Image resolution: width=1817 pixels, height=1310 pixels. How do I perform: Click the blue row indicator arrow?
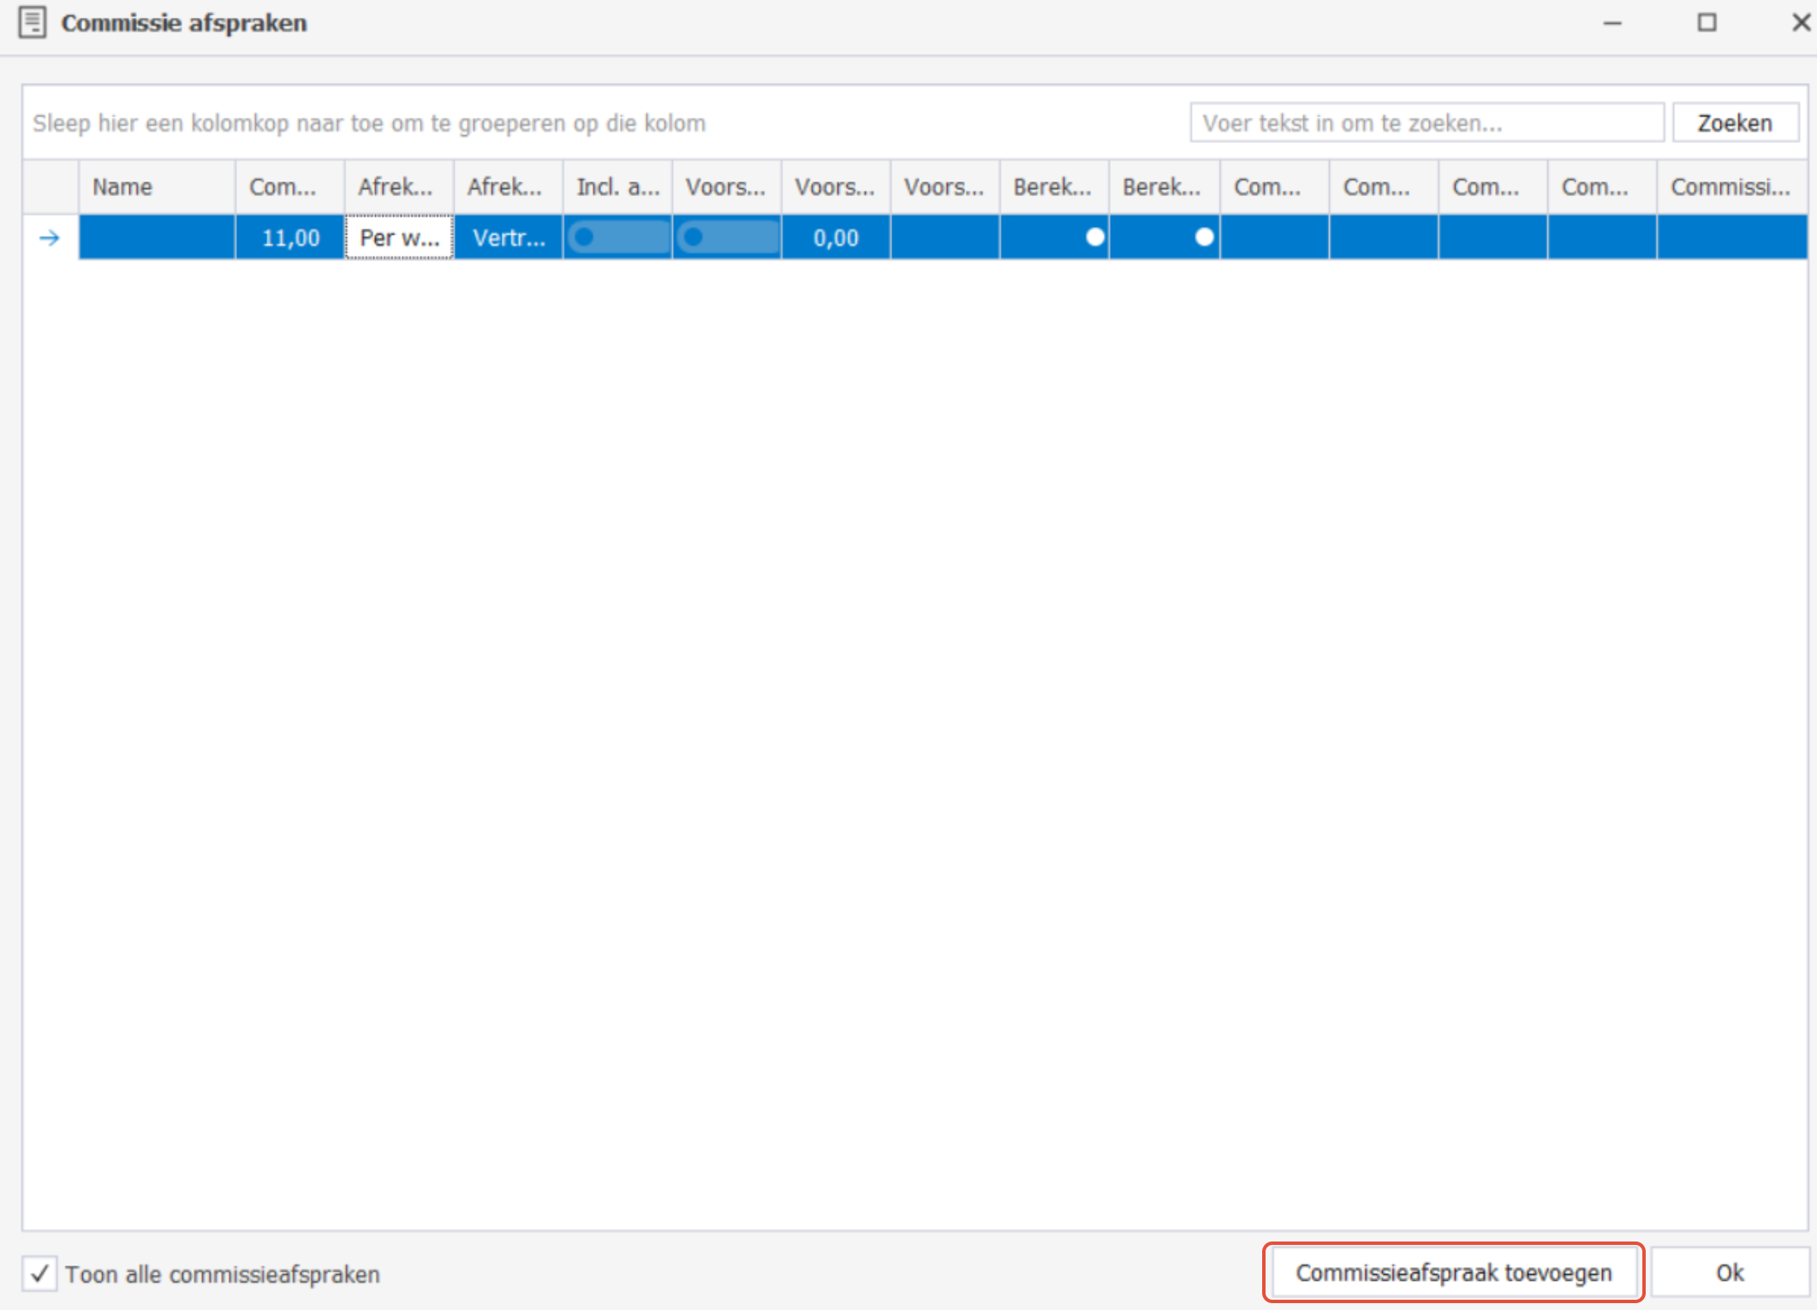(50, 237)
